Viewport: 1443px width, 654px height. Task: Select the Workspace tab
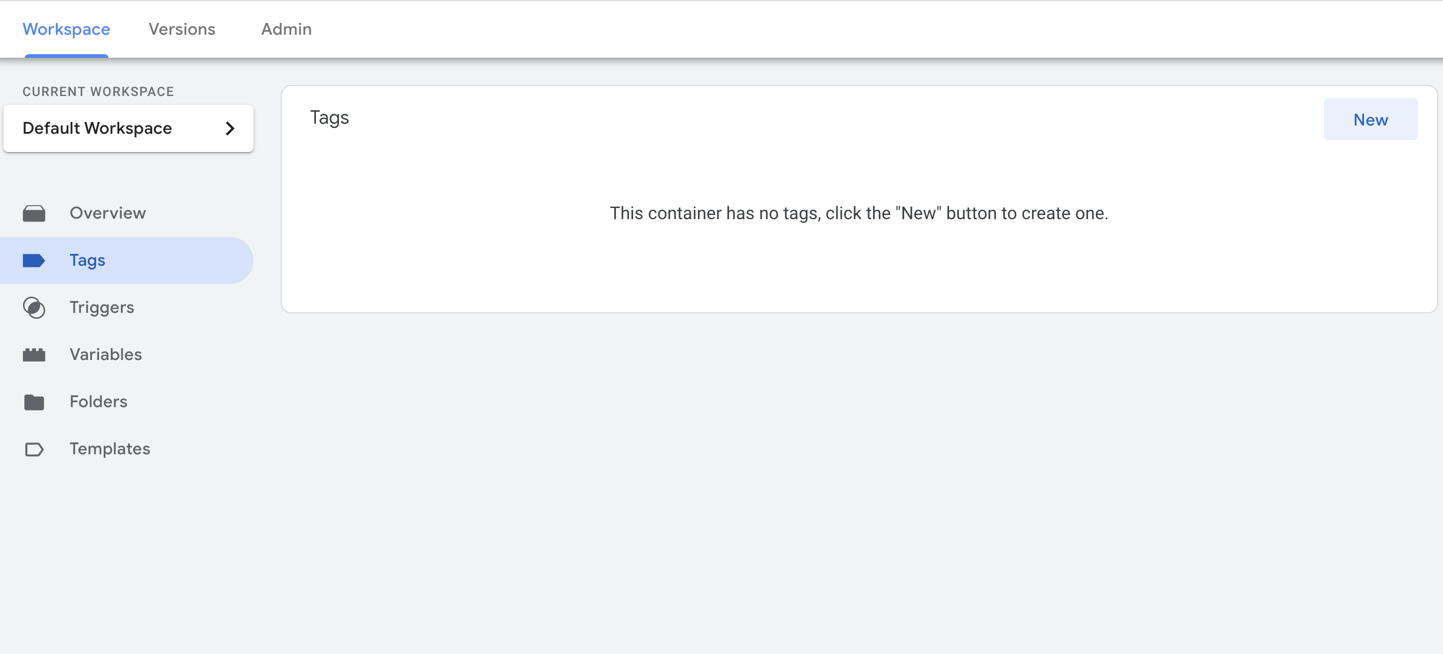click(66, 29)
